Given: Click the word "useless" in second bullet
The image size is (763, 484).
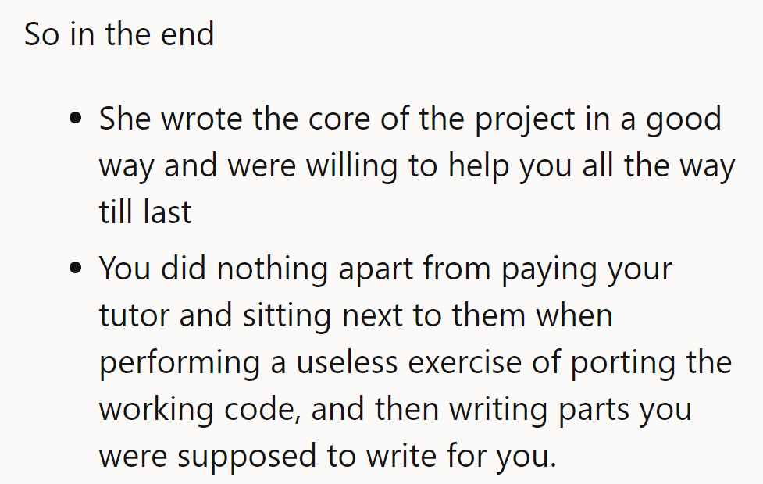Looking at the screenshot, I should point(347,362).
